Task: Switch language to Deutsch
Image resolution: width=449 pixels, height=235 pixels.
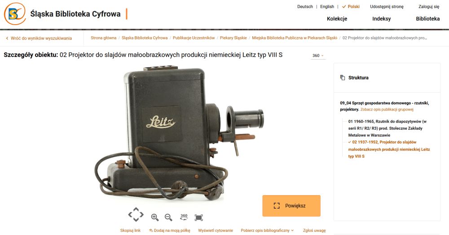Action: [x=305, y=7]
